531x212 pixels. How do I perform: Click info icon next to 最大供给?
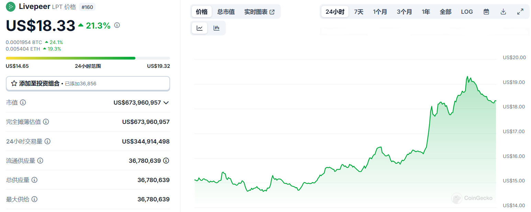pos(34,199)
